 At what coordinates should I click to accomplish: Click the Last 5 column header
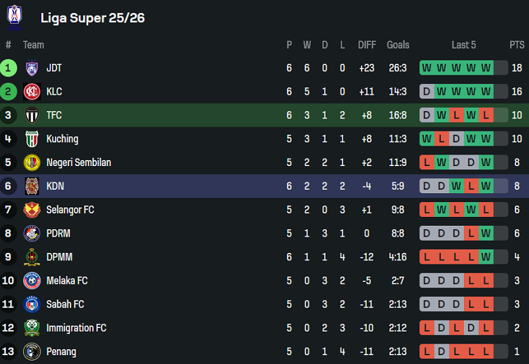(464, 45)
